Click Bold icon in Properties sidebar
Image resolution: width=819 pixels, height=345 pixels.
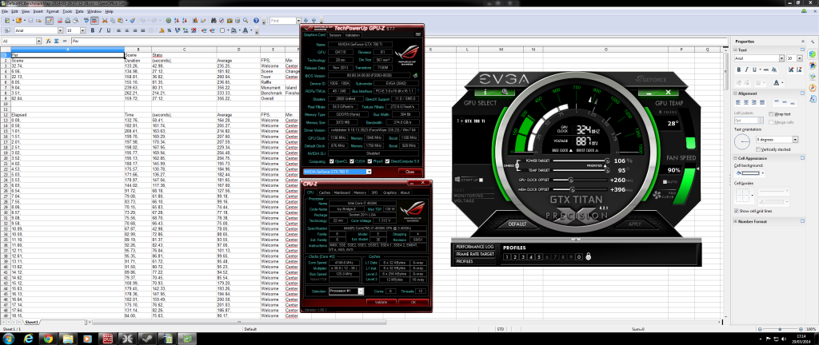(739, 69)
